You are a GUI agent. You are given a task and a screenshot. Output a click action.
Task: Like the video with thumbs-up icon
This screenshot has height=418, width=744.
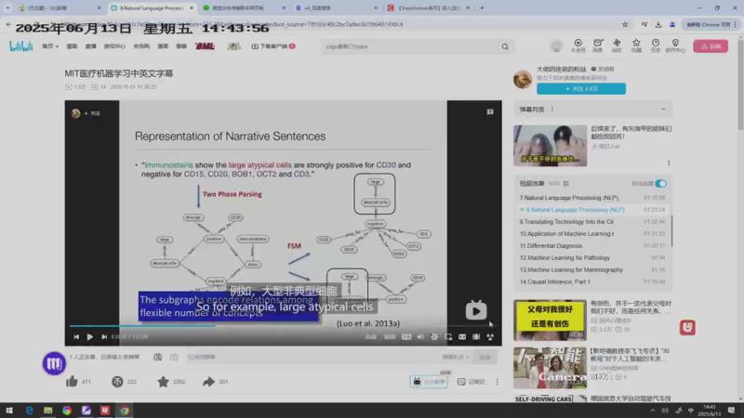coord(73,382)
